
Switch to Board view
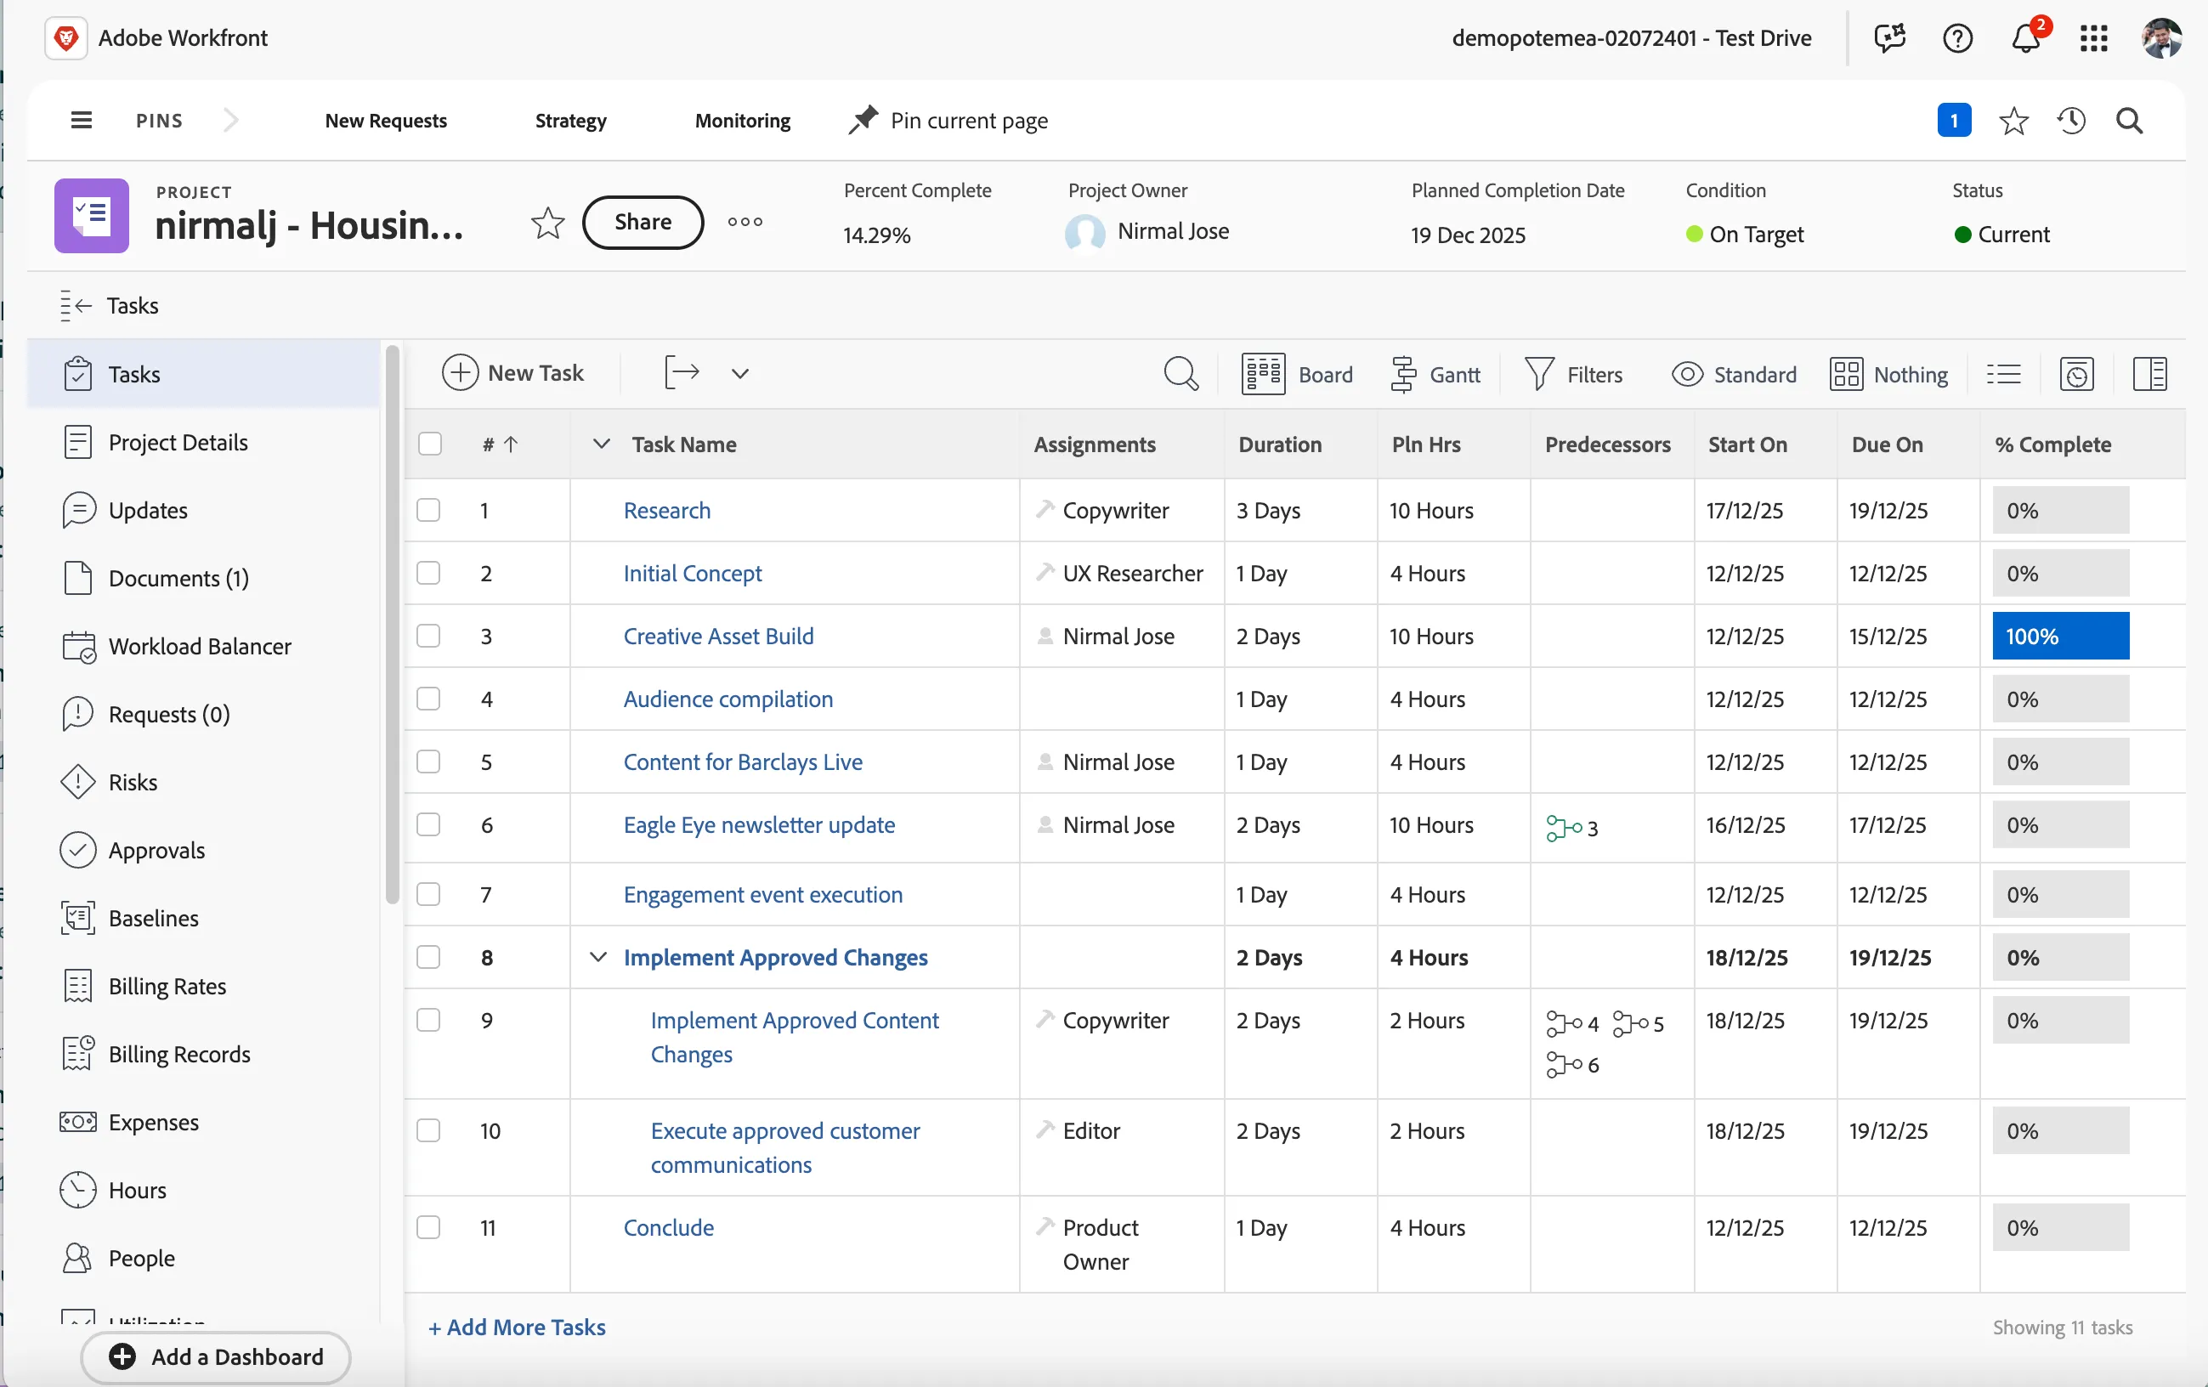click(x=1297, y=374)
